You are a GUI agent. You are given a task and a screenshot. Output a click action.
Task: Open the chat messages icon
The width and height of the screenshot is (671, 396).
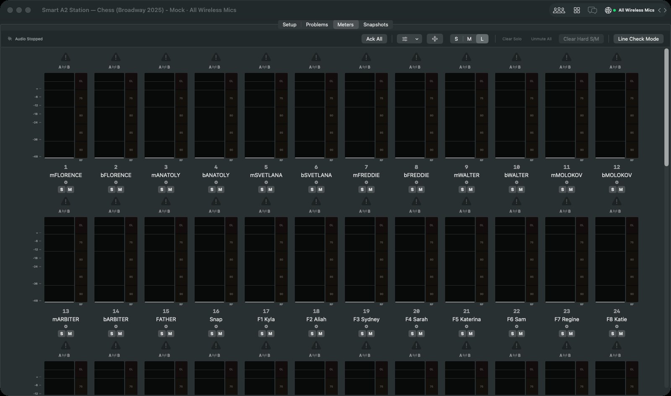592,10
